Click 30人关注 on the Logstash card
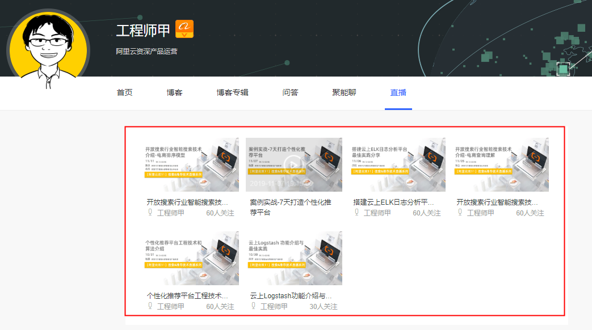The width and height of the screenshot is (592, 330). 324,307
